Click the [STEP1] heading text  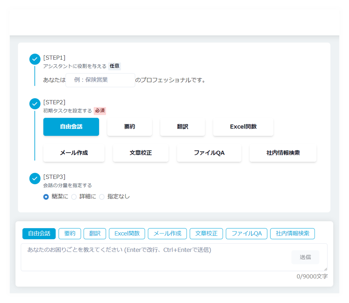pyautogui.click(x=54, y=58)
